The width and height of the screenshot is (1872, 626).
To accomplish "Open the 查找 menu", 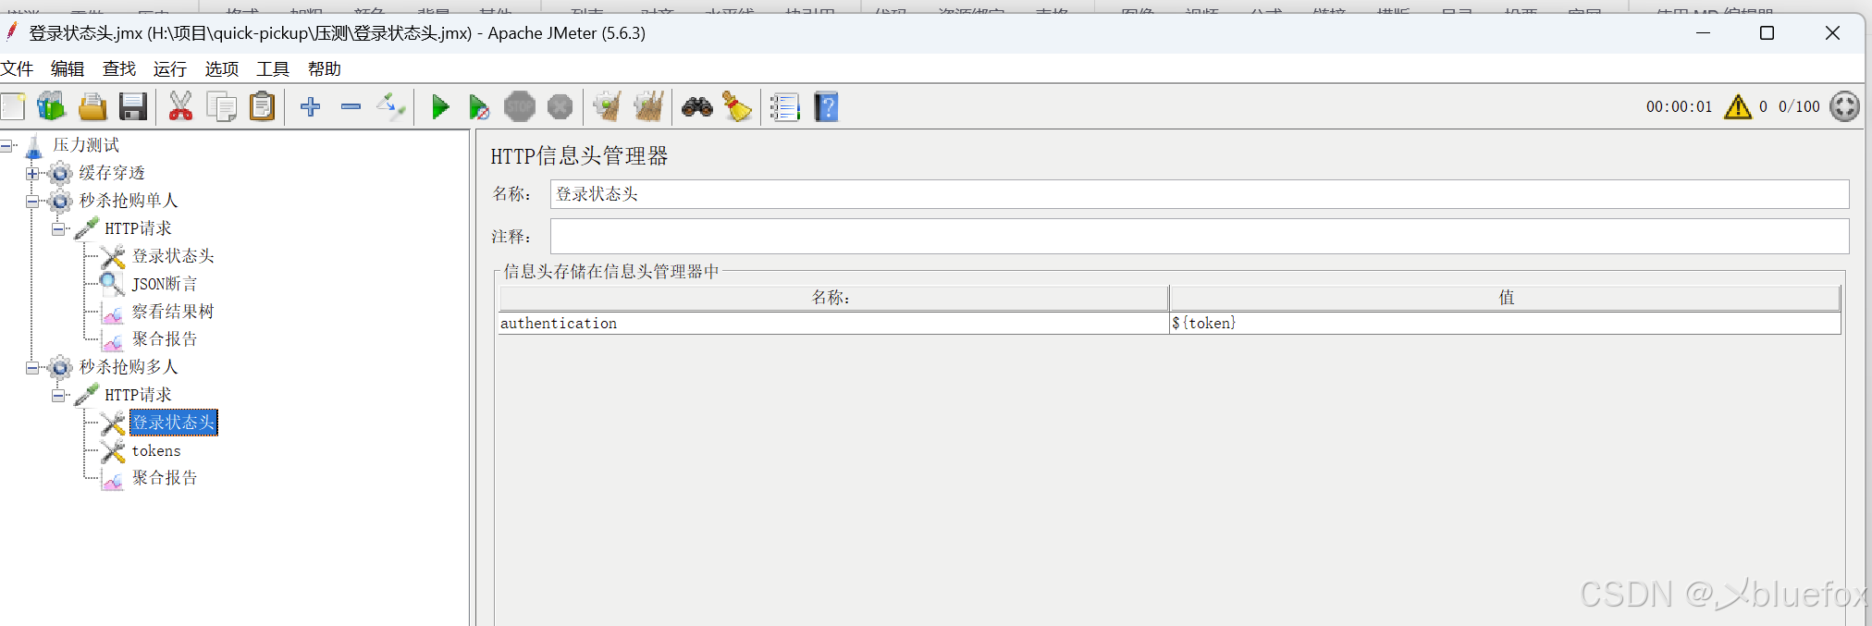I will click(119, 69).
